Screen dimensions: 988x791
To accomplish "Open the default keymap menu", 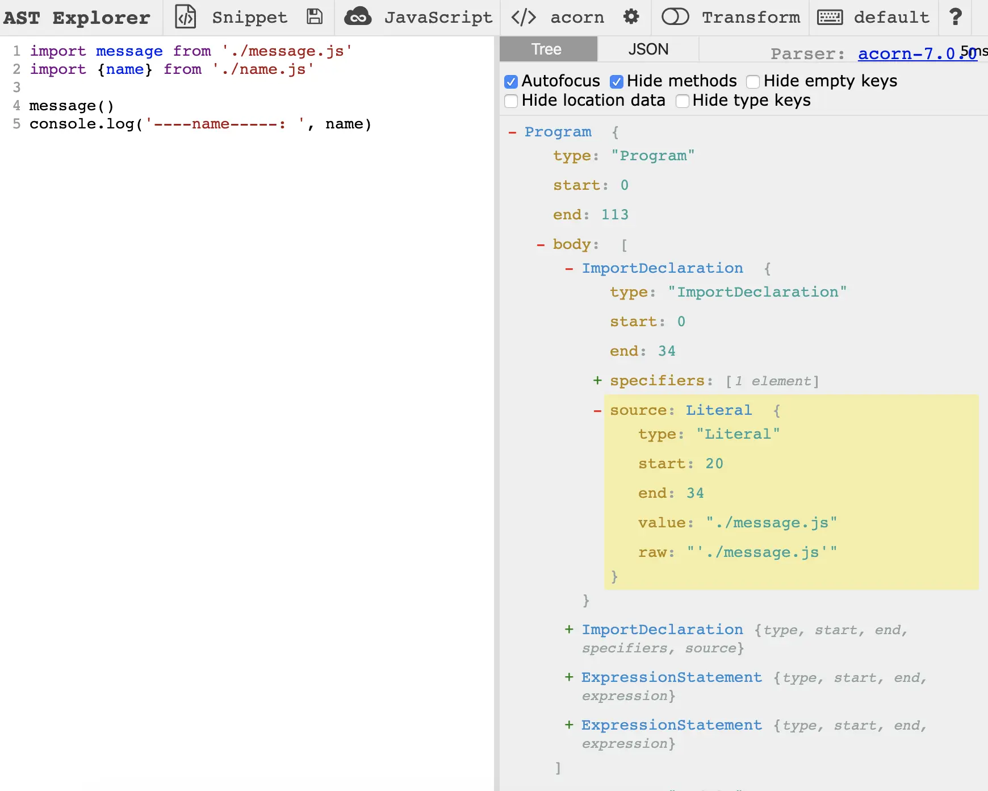I will click(891, 17).
